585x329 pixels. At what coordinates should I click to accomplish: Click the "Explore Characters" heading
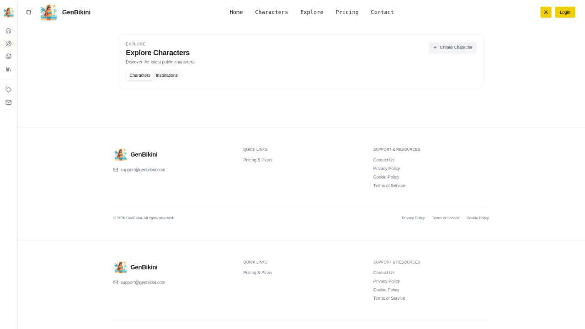click(x=158, y=53)
